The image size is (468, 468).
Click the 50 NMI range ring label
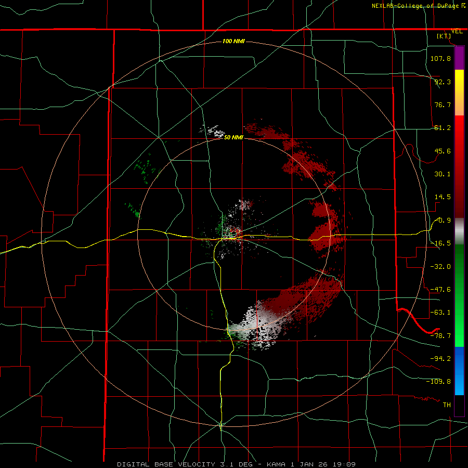coord(233,137)
